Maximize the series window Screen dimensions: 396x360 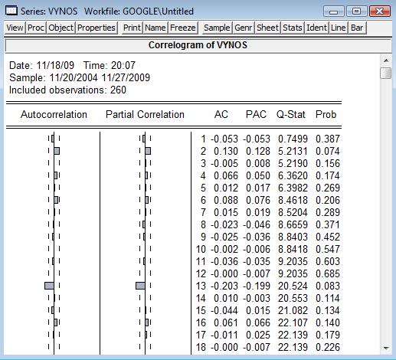(x=356, y=11)
